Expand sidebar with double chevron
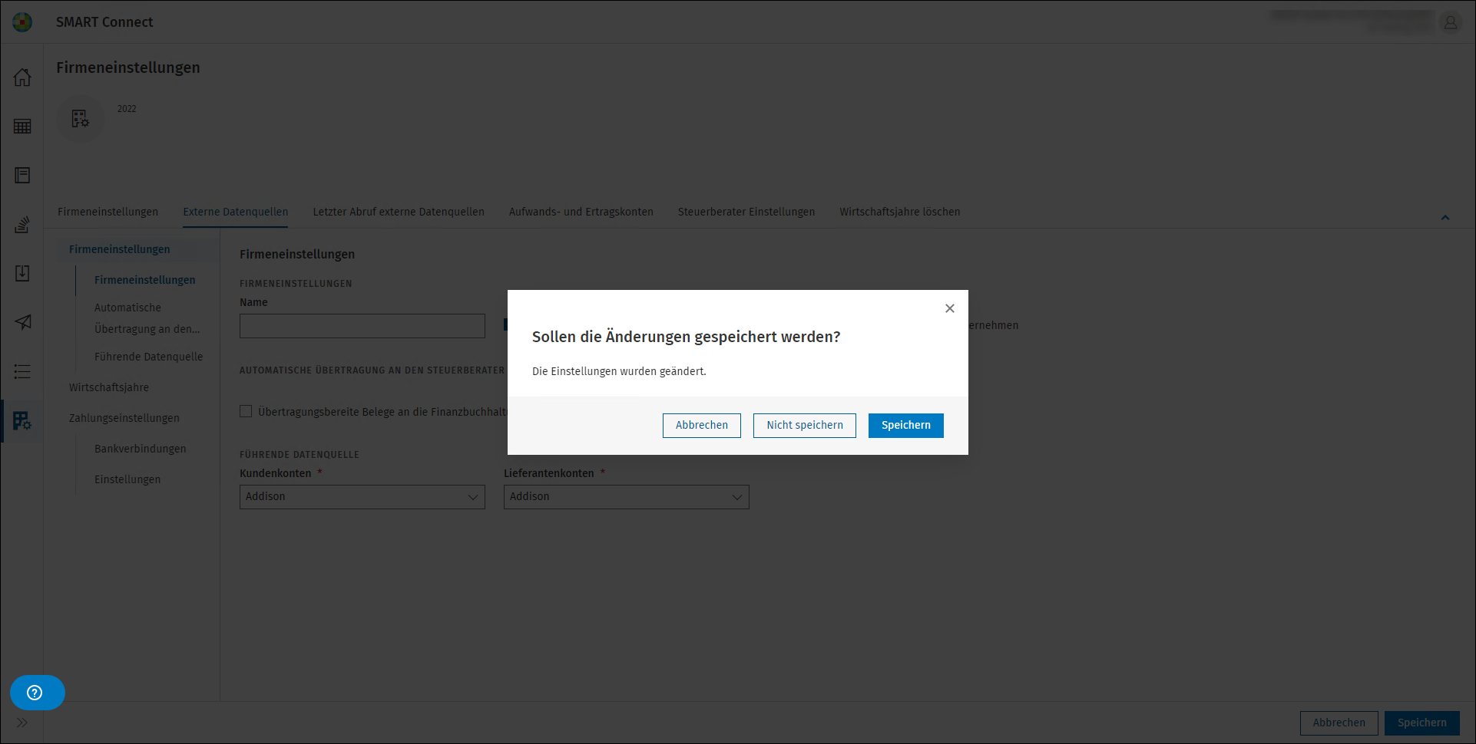This screenshot has width=1476, height=744. (x=22, y=723)
